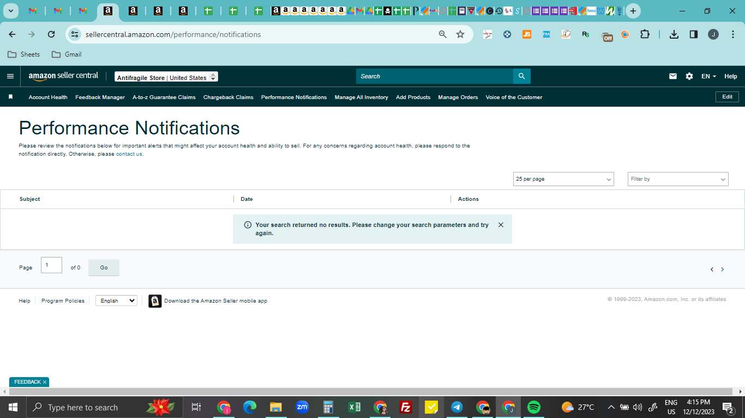
Task: Click the Amazon Seller app icon
Action: (155, 301)
